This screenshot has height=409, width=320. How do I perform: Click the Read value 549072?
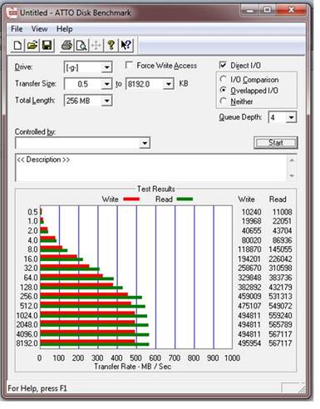point(280,306)
